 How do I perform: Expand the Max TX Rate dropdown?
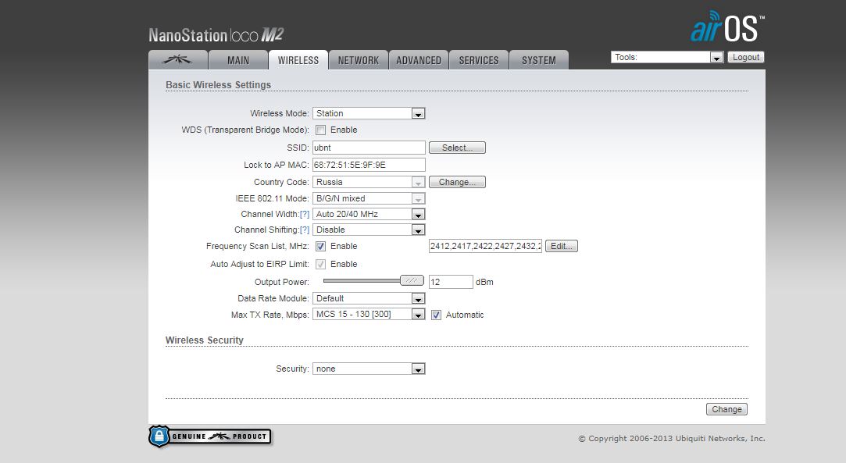click(x=369, y=314)
